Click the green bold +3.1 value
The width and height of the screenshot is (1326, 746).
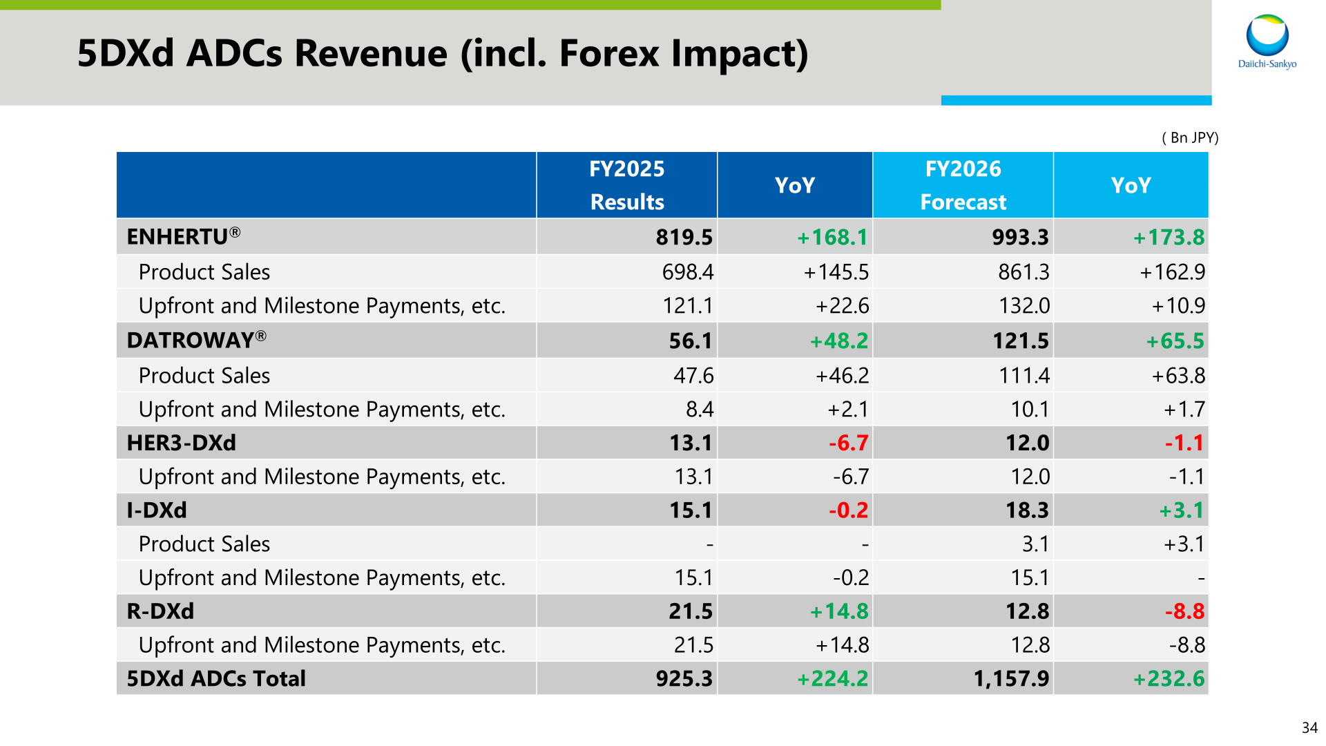pos(1182,510)
